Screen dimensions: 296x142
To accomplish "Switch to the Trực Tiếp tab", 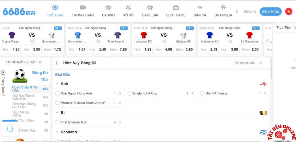I will (283, 27).
